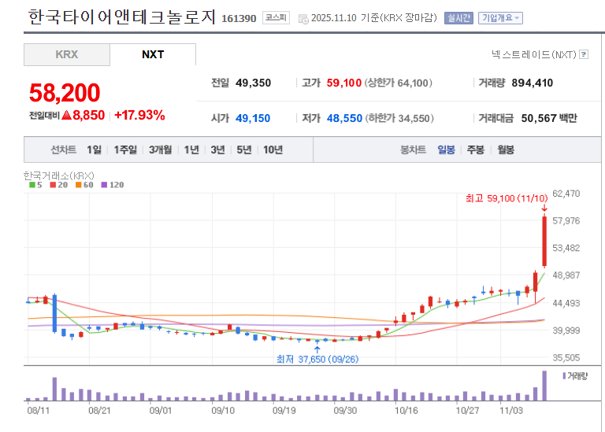The height and width of the screenshot is (432, 605).
Task: Show the 3개월 line chart
Action: coord(160,150)
